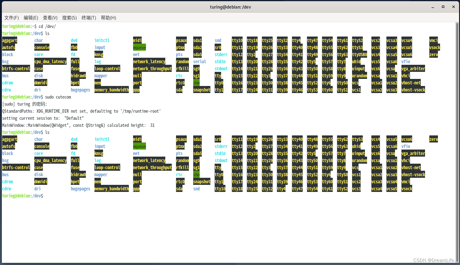Click cpu_dma_latency in the first ls listing
The image size is (460, 265).
pyautogui.click(x=51, y=62)
